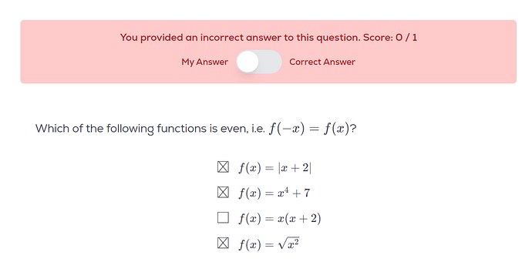Click the formula text f(x) = √x²
The image size is (532, 279).
point(269,244)
